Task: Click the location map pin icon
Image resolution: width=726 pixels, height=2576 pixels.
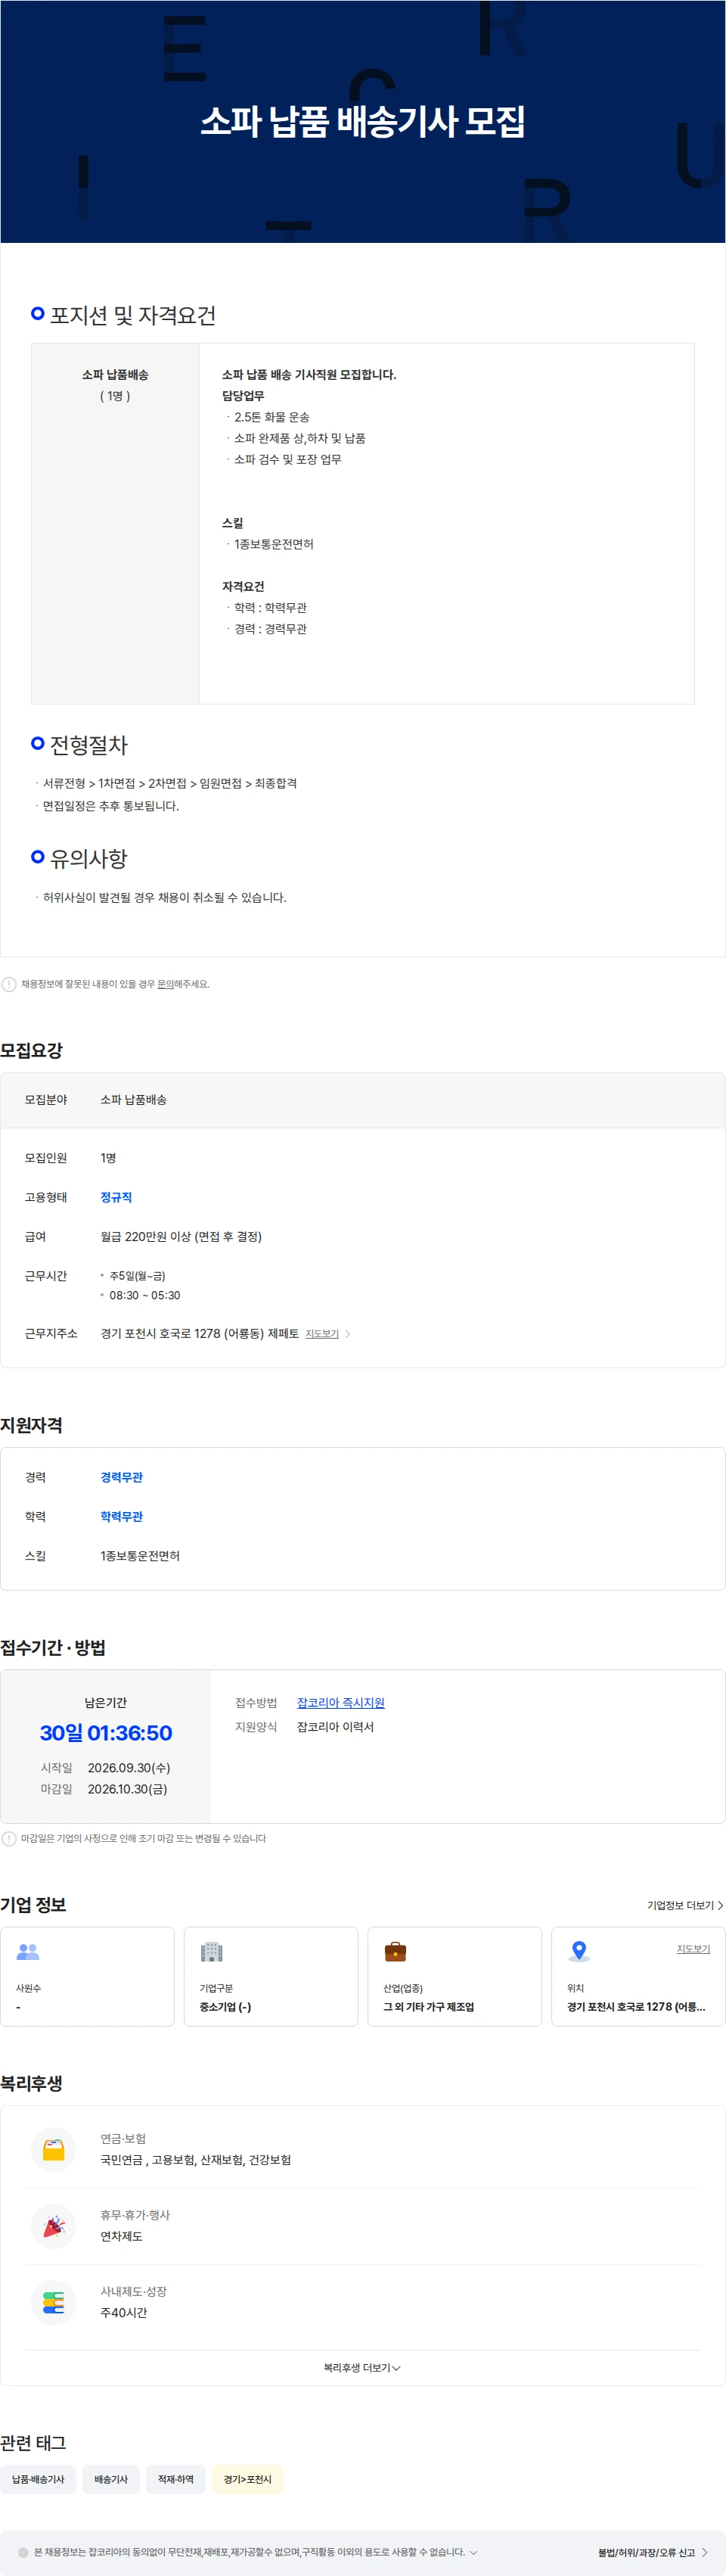Action: [579, 1951]
